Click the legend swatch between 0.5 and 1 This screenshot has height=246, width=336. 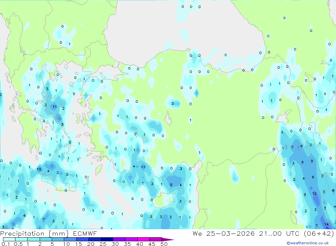click(22, 239)
